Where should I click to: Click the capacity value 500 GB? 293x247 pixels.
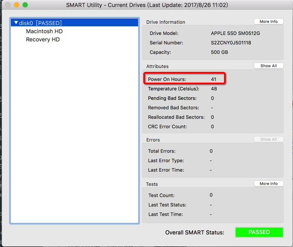(x=219, y=52)
